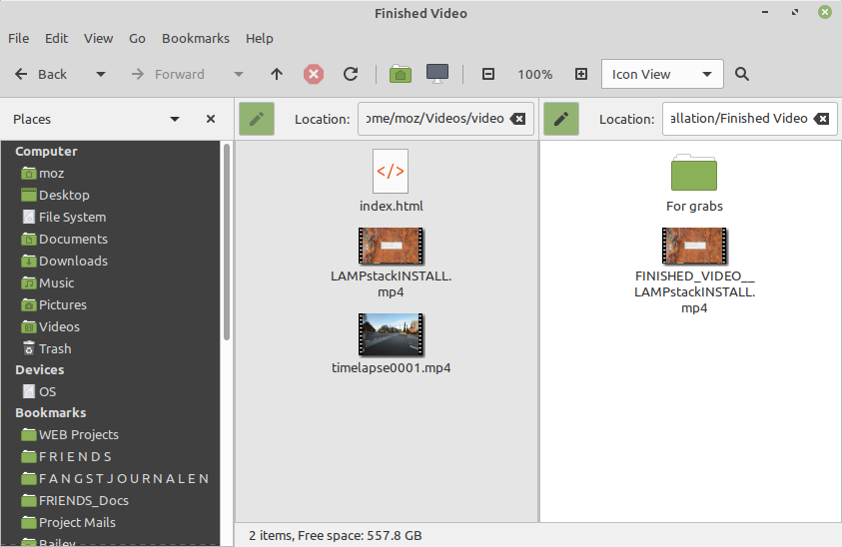Go Back to previous folder
Screen dimensions: 842x547
[41, 74]
